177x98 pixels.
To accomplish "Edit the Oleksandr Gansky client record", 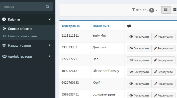I will 163,72.
